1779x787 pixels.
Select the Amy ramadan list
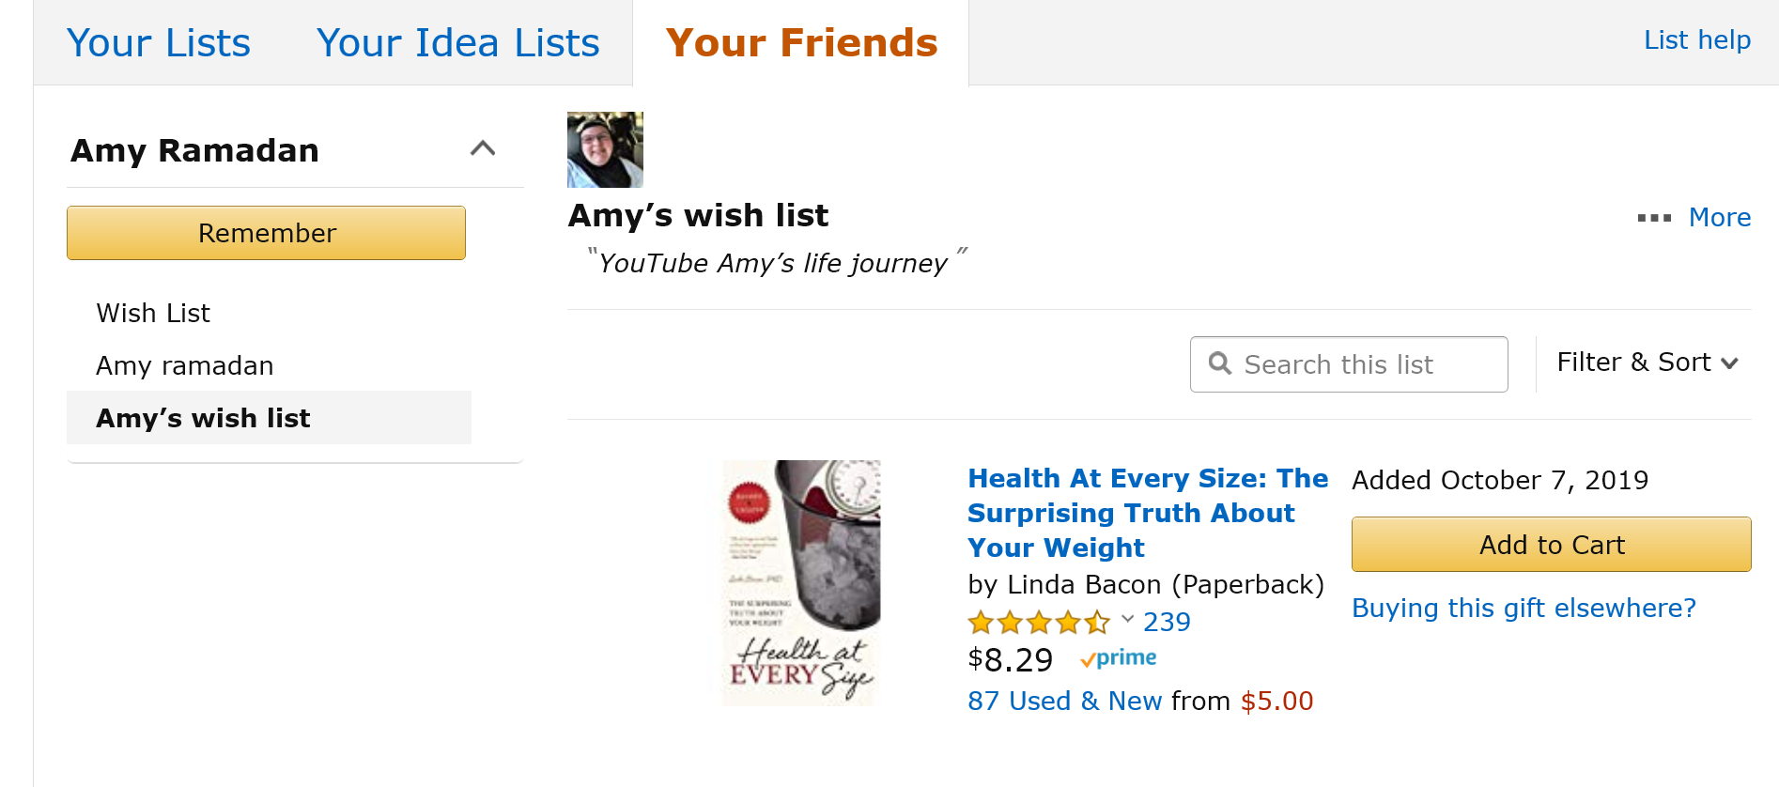point(185,365)
